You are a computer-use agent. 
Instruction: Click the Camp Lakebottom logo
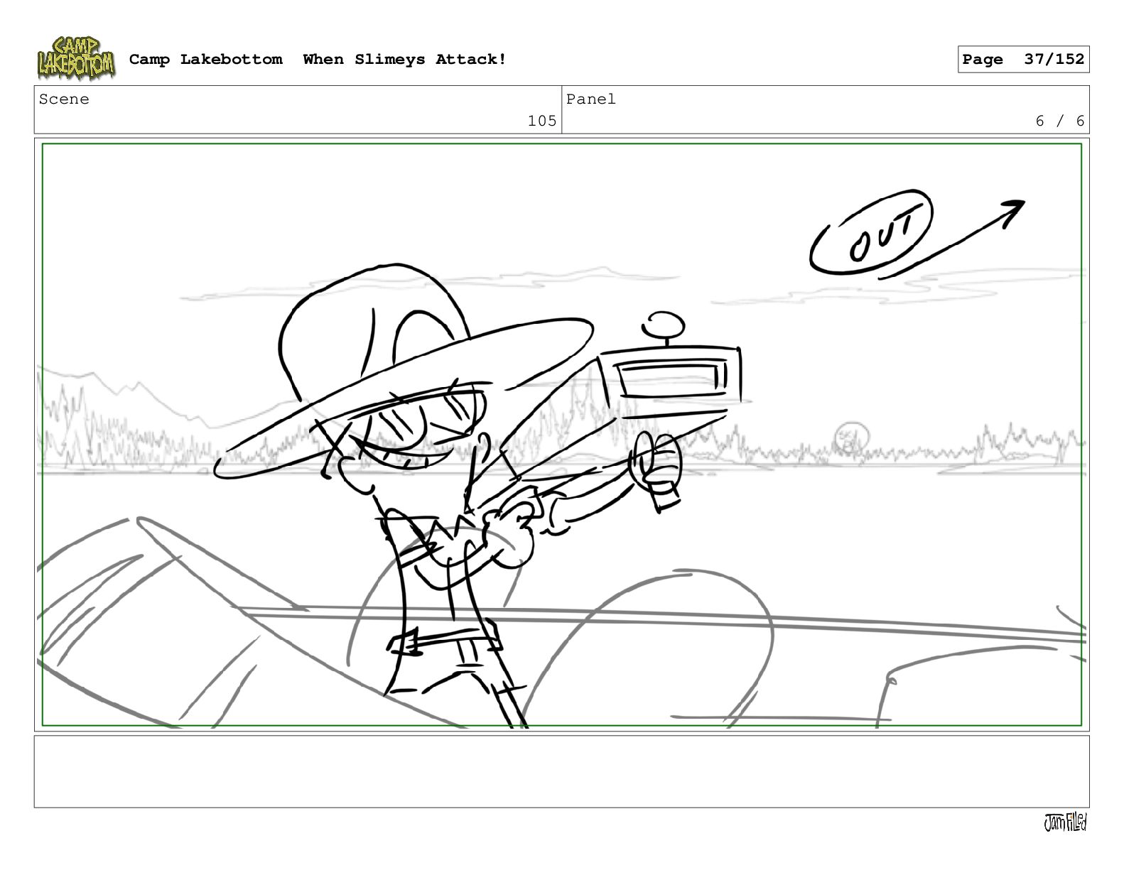tap(76, 58)
